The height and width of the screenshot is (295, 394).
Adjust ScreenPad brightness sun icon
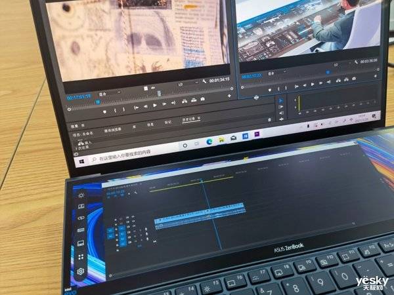coord(81,195)
